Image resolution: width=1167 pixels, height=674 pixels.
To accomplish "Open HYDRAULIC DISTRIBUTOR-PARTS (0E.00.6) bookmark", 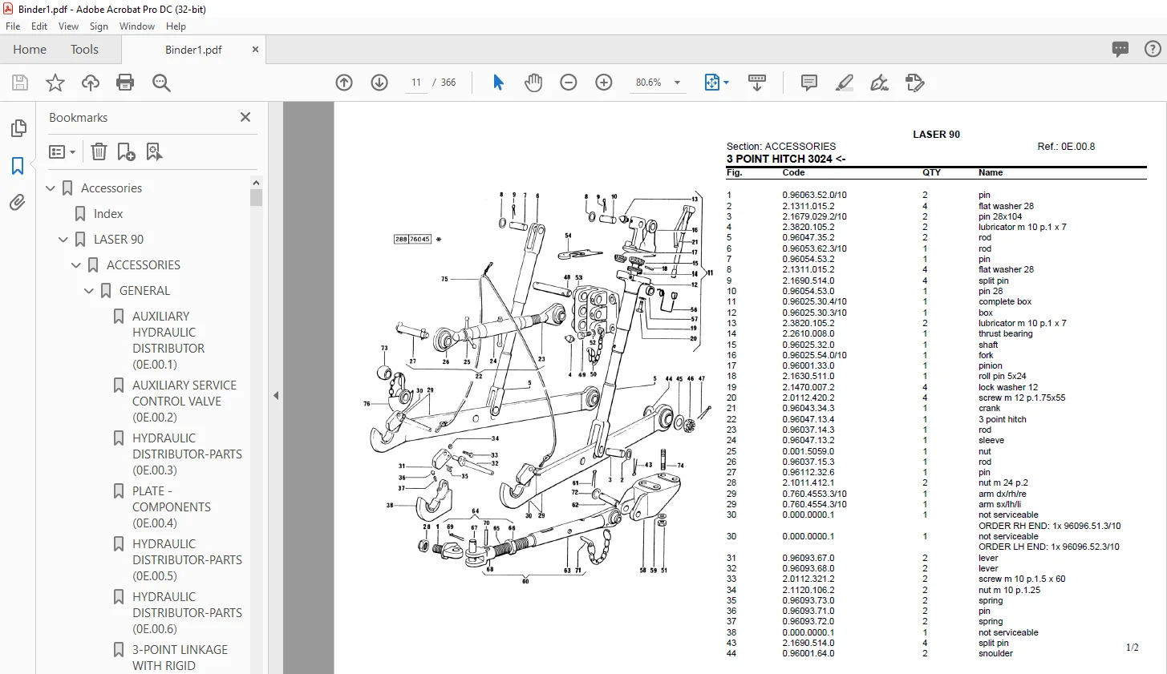I will [x=187, y=613].
